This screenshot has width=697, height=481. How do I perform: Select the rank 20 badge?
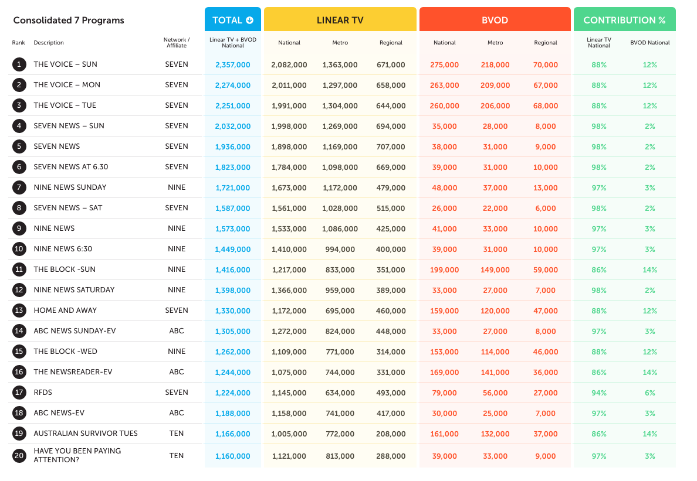pos(19,455)
